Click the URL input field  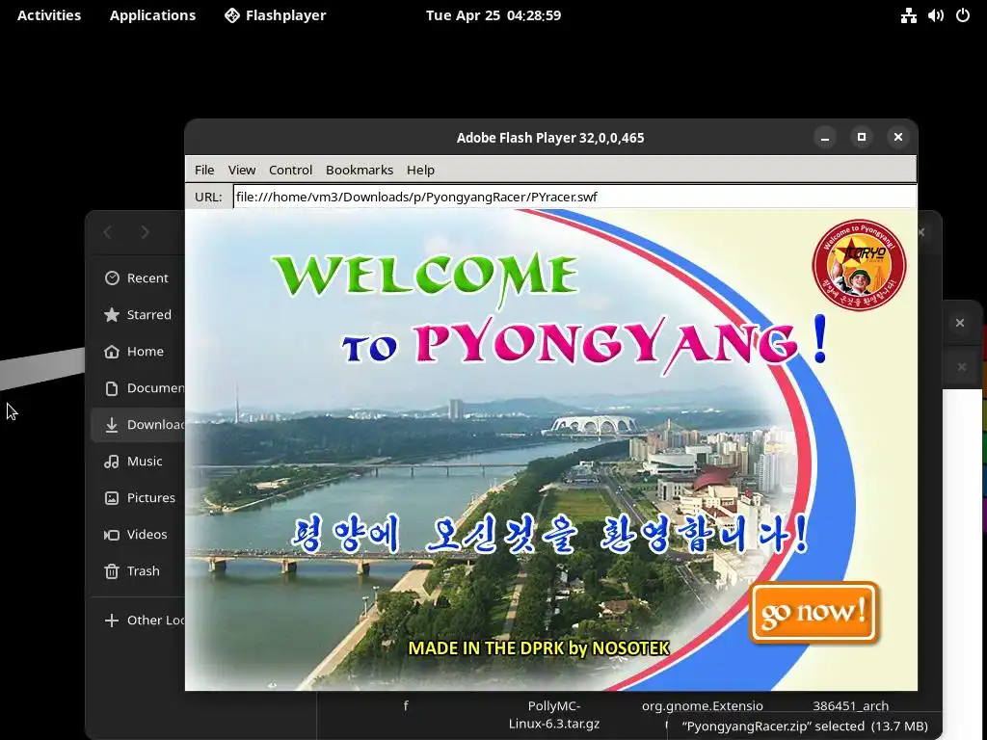574,197
